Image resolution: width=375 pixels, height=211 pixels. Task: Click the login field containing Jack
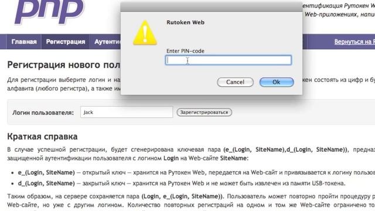(x=127, y=112)
